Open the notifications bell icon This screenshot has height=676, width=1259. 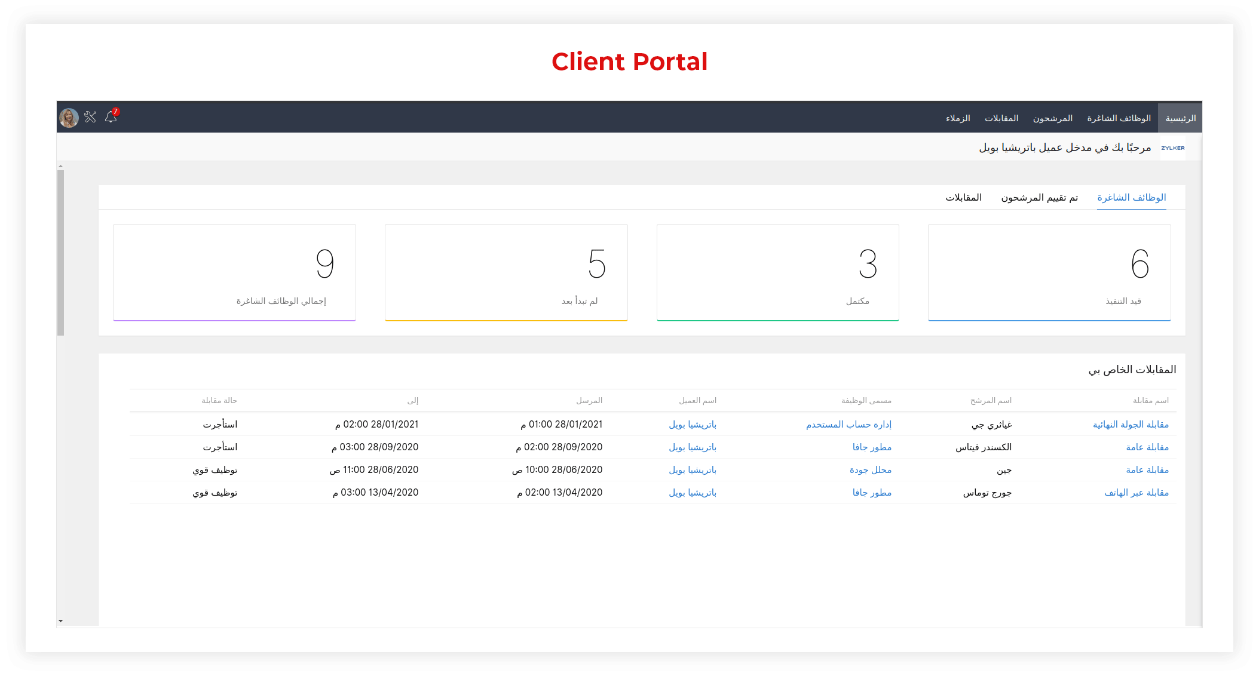pyautogui.click(x=111, y=117)
